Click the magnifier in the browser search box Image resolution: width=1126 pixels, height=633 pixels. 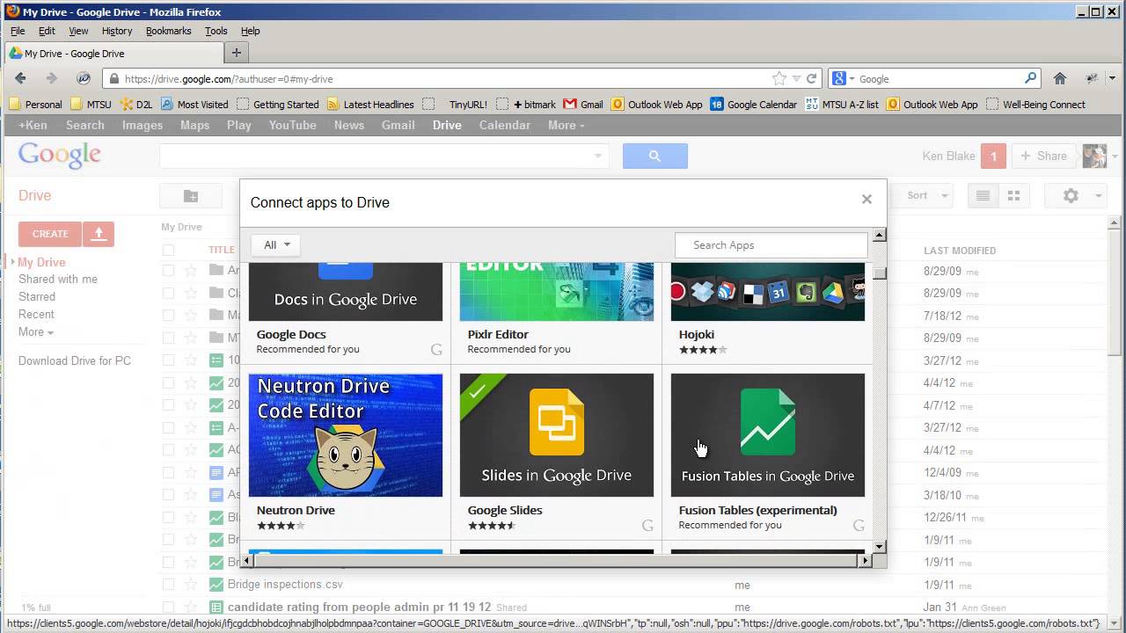1030,78
